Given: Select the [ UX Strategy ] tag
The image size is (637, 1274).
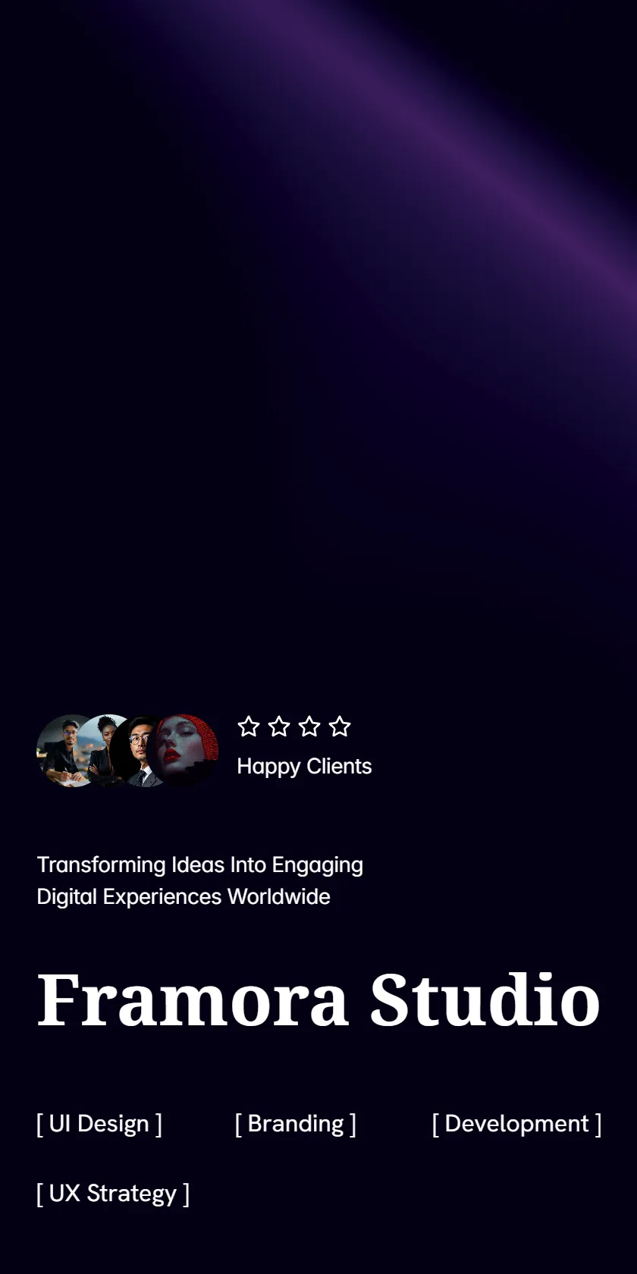Looking at the screenshot, I should 113,1194.
